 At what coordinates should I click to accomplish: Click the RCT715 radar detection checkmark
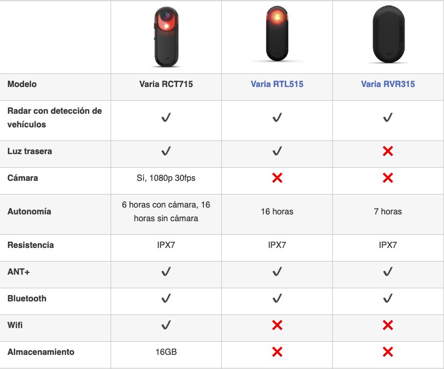pyautogui.click(x=166, y=118)
